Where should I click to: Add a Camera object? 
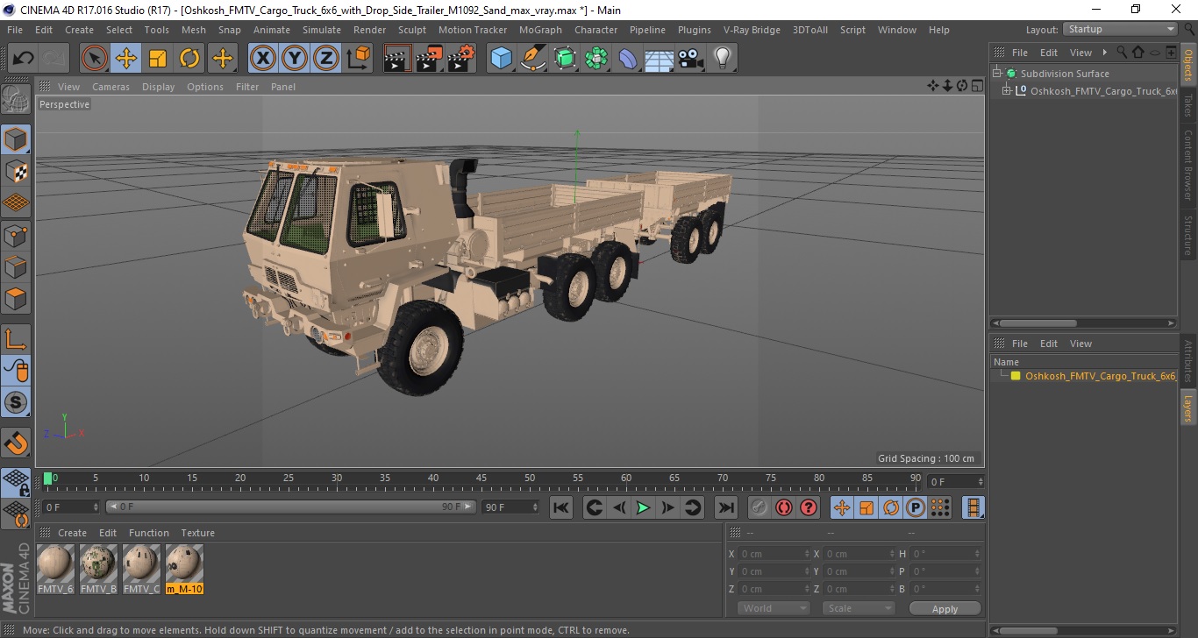[x=691, y=59]
